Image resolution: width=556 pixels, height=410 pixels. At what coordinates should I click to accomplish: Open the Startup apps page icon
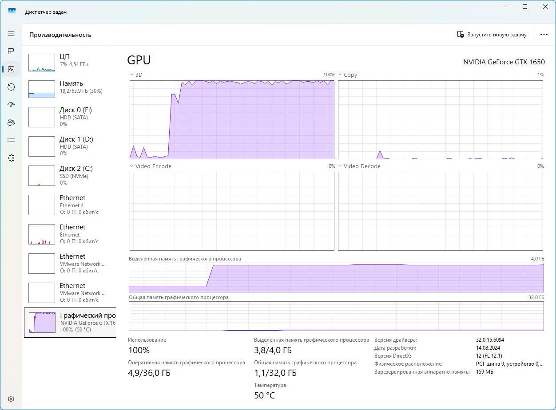click(11, 105)
